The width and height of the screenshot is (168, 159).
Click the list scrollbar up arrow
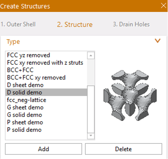91,56
